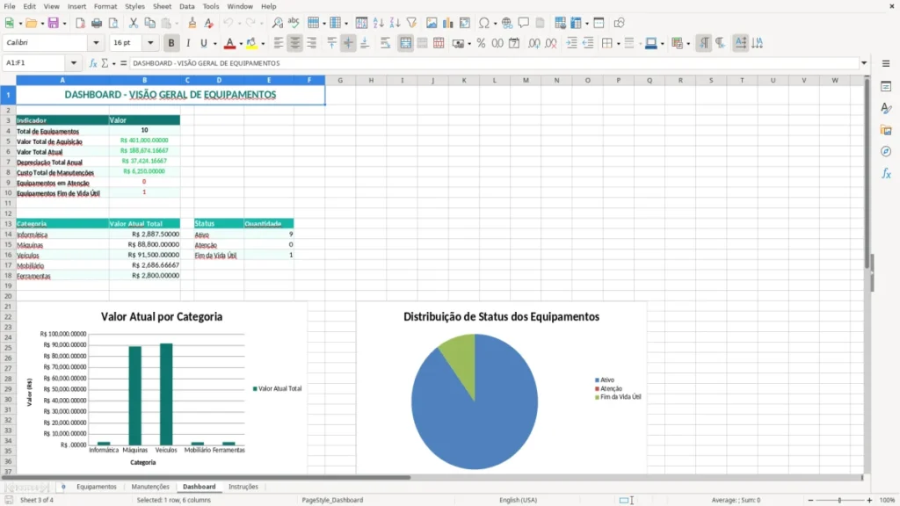Select row 13 header

[8, 224]
